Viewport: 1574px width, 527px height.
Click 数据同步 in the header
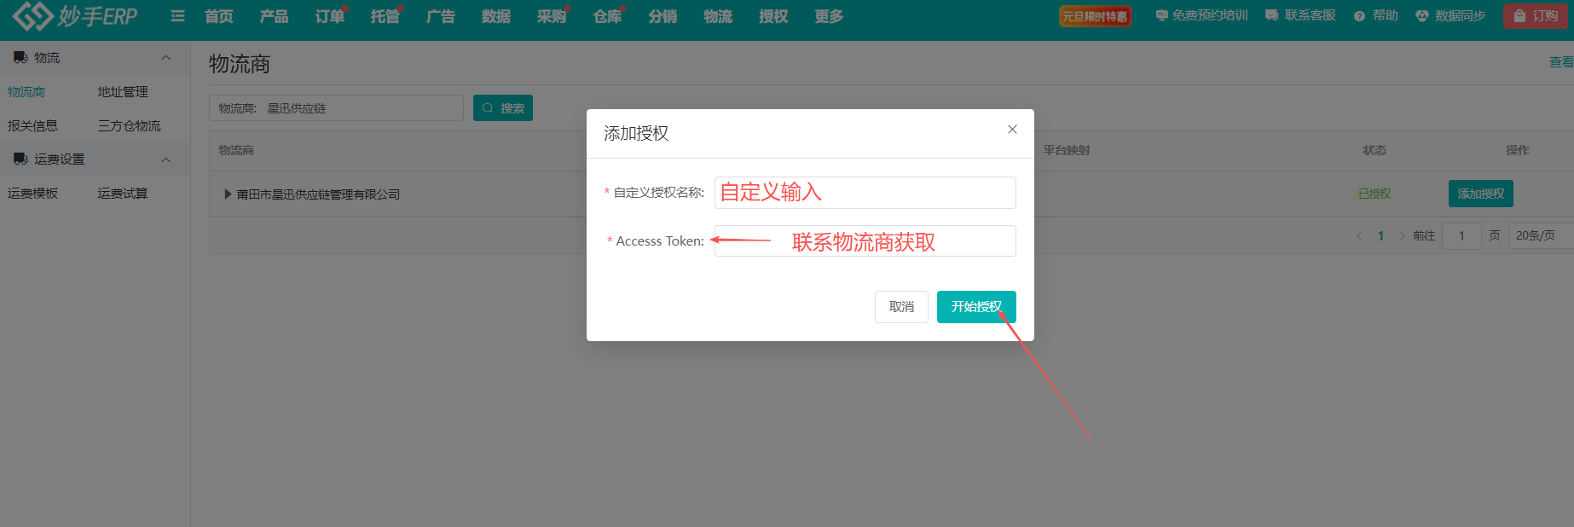click(1450, 15)
